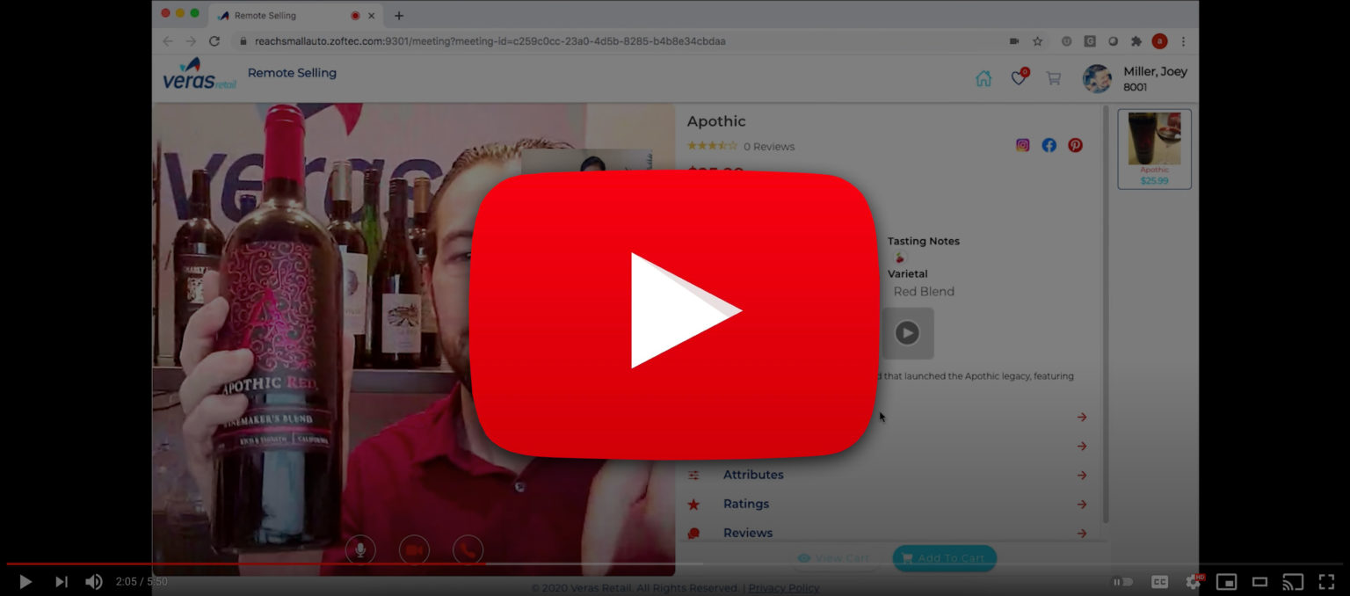This screenshot has height=596, width=1350.
Task: Click the browser address bar URL
Action: point(490,41)
